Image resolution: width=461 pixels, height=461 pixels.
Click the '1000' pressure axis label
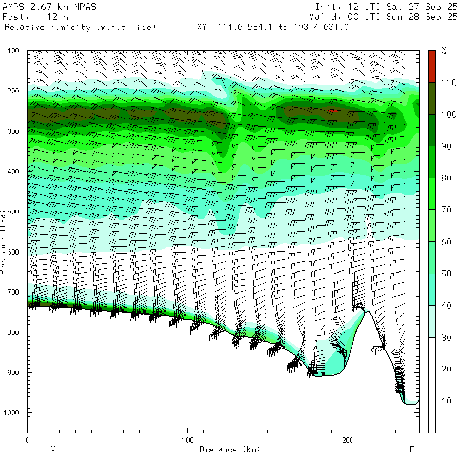11,413
